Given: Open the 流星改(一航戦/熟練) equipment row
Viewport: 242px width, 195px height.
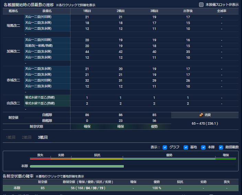Looking at the screenshot, I should point(121,46).
